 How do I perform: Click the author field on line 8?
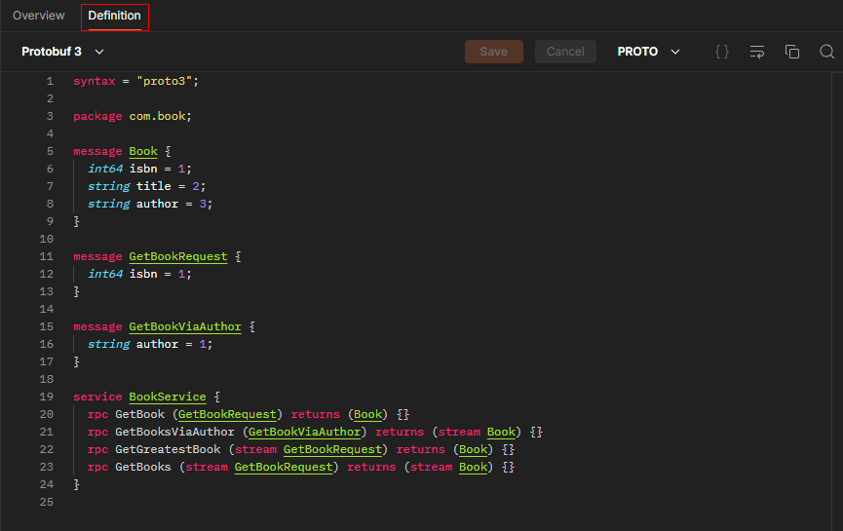[x=157, y=204]
